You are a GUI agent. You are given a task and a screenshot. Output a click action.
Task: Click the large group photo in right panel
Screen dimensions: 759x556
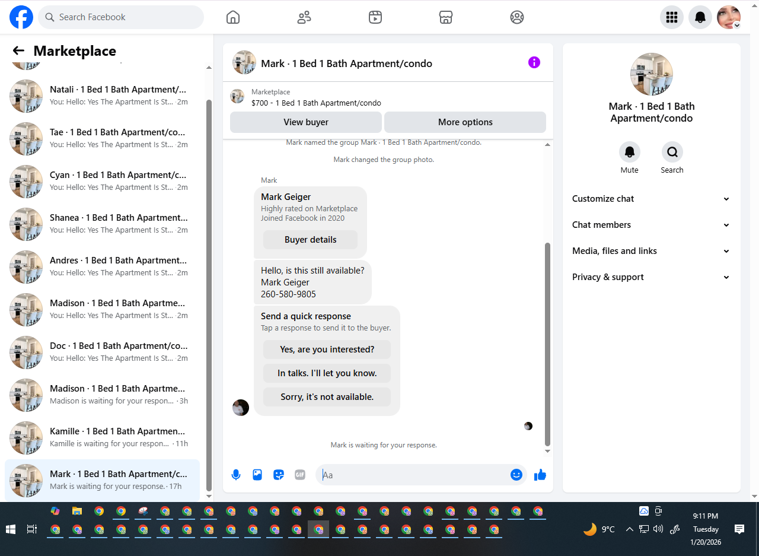point(651,74)
